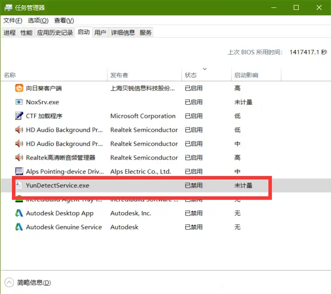Switch to the 进程 tab

[9, 33]
